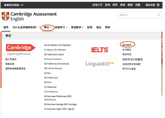Click 全球认可 in top bar

pyautogui.click(x=97, y=5)
